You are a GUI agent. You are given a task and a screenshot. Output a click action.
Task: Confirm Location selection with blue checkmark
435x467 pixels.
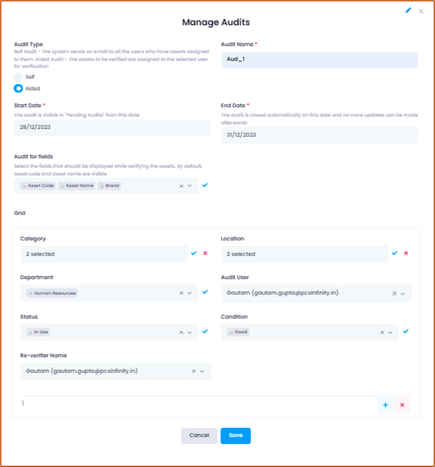pyautogui.click(x=394, y=253)
